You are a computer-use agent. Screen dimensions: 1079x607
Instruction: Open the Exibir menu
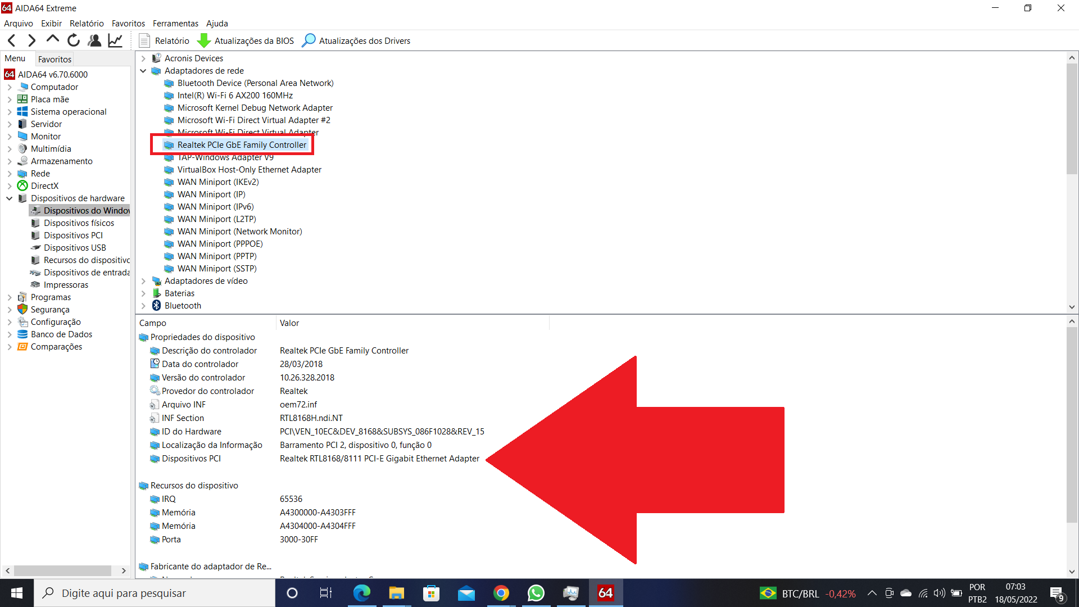(x=51, y=23)
